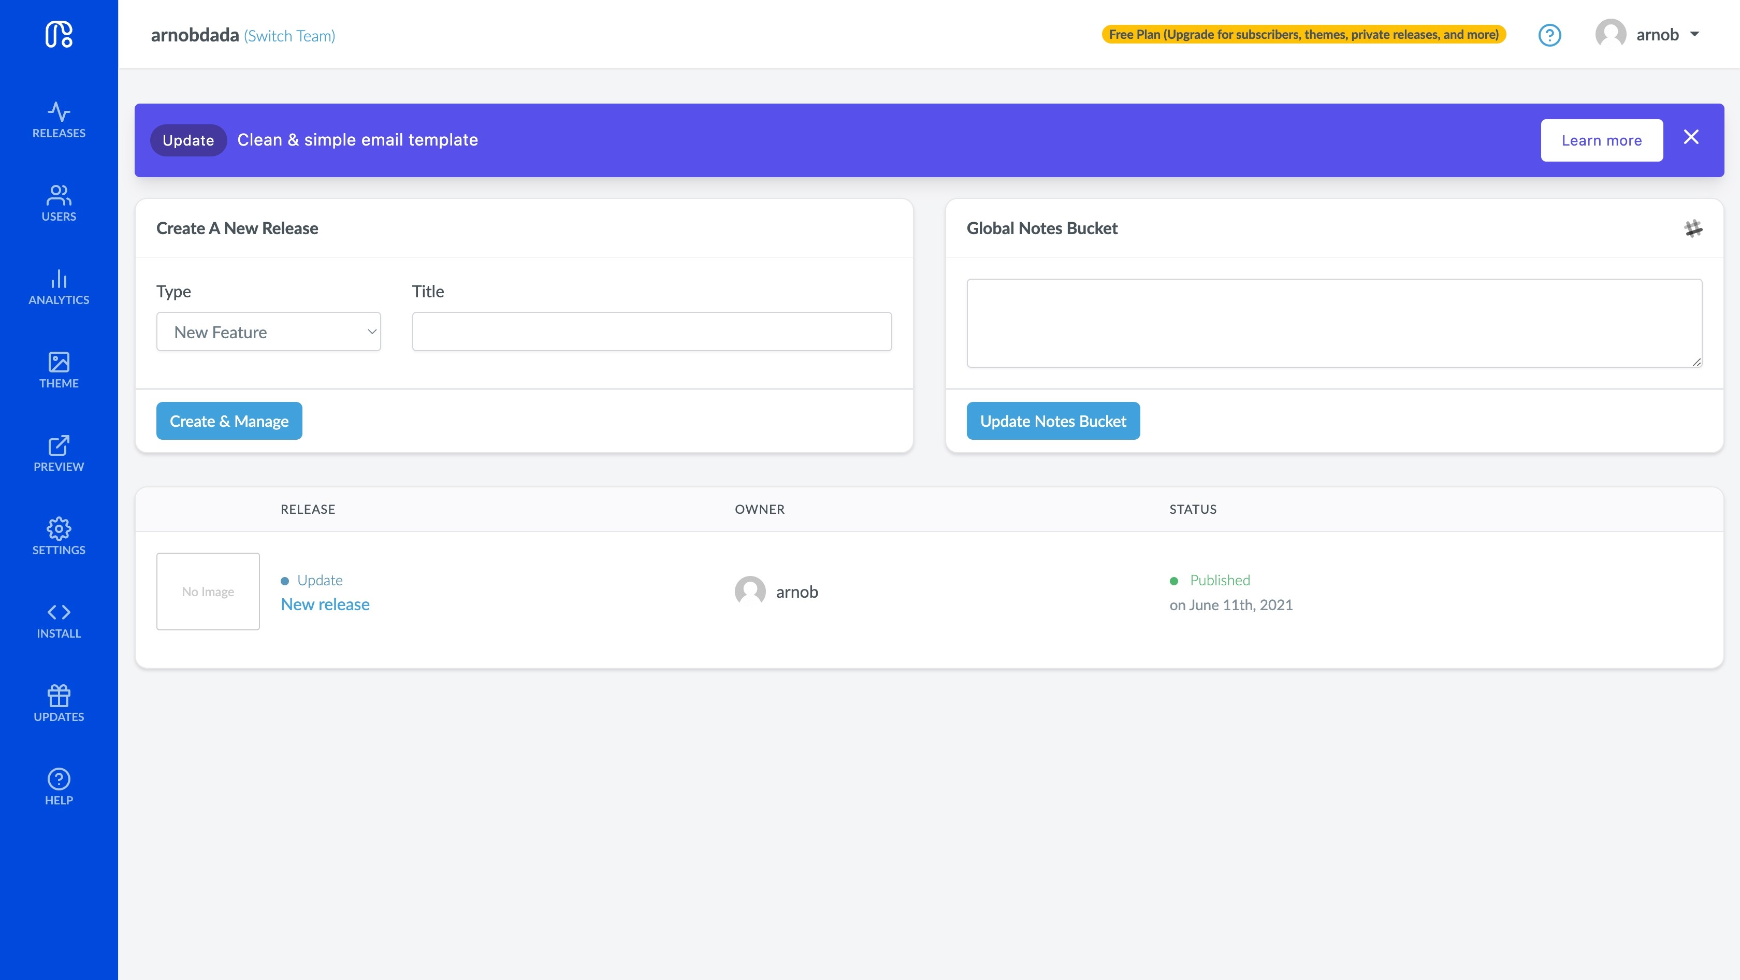Click the Create & Manage button
This screenshot has height=980, width=1740.
[229, 421]
